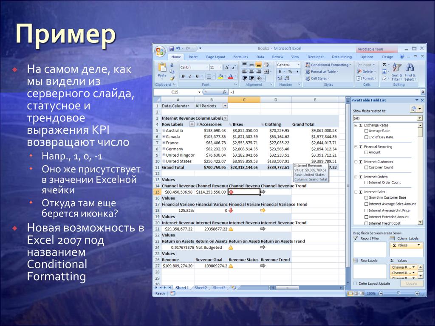Apply Accounting dollar number format
This screenshot has width=435, height=326.
coord(280,72)
